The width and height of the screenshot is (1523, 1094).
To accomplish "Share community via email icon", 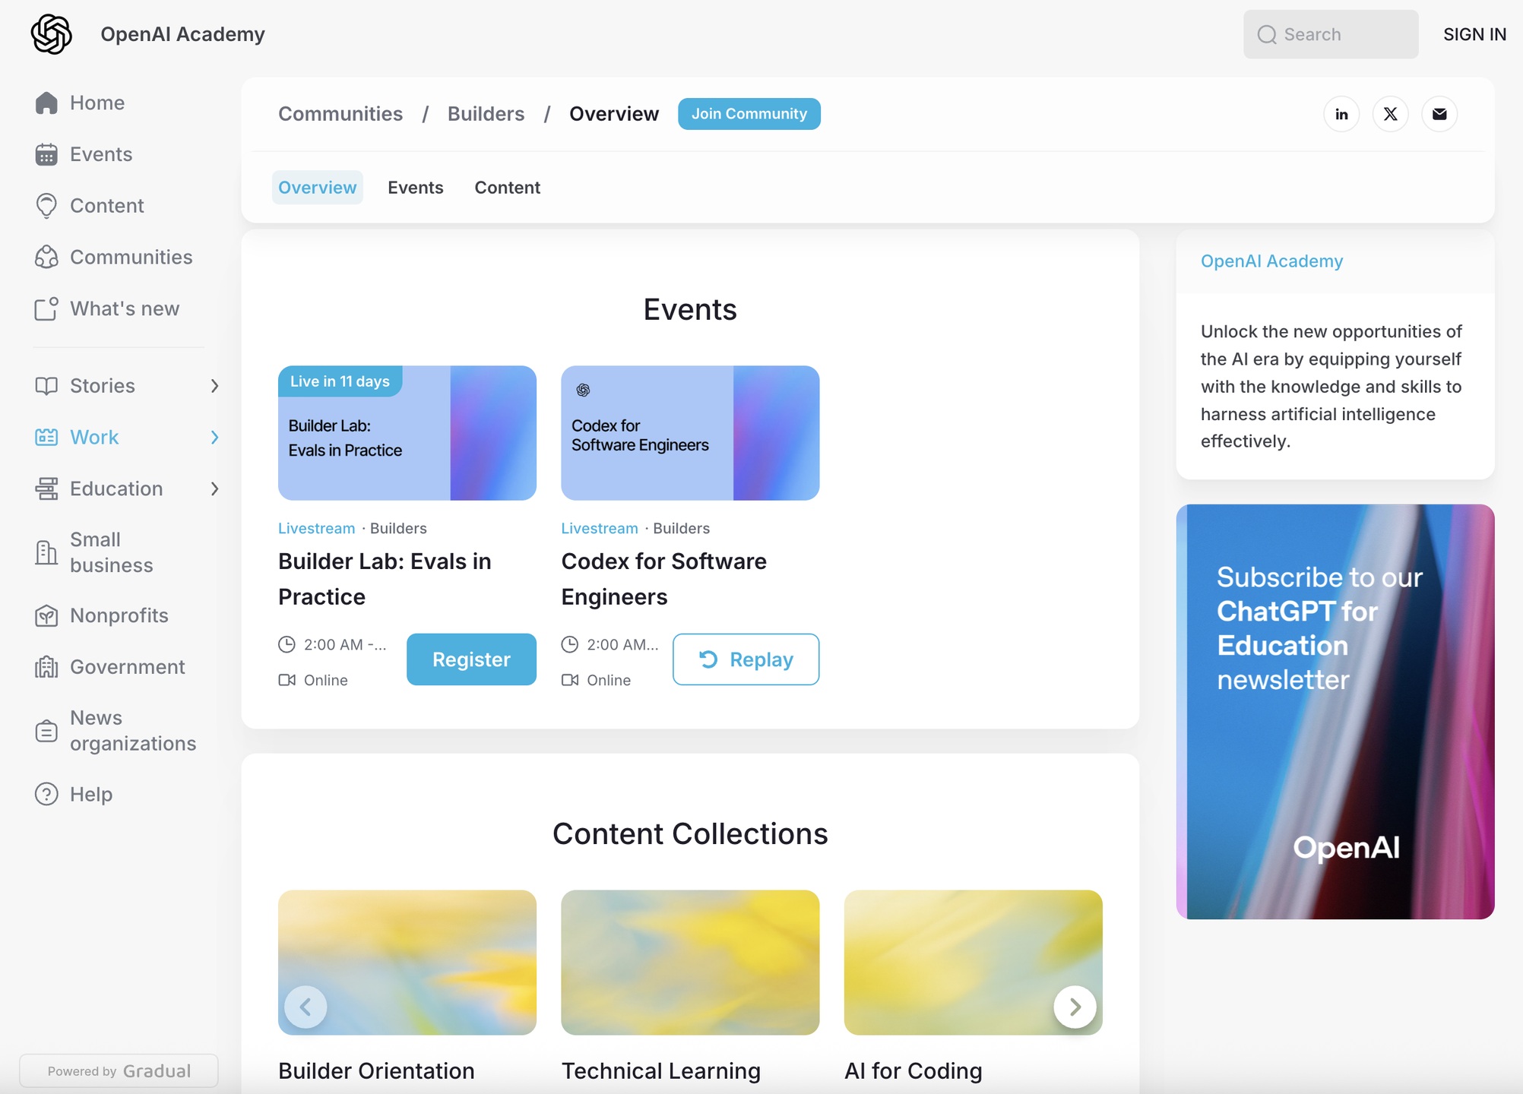I will click(x=1439, y=114).
